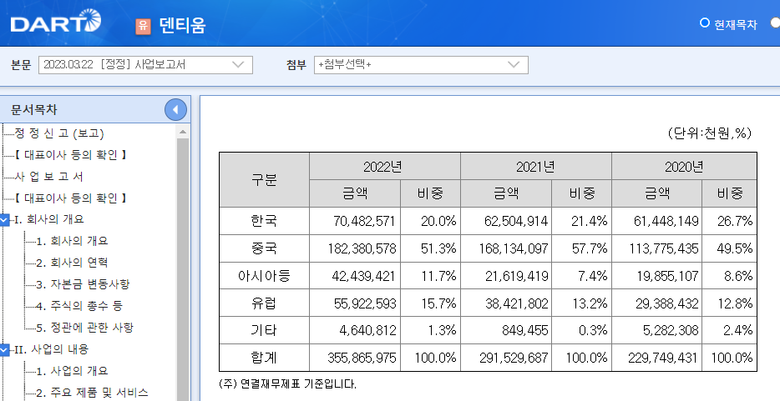Click 중국 2020 share 49.5%
The image size is (780, 401).
(735, 248)
